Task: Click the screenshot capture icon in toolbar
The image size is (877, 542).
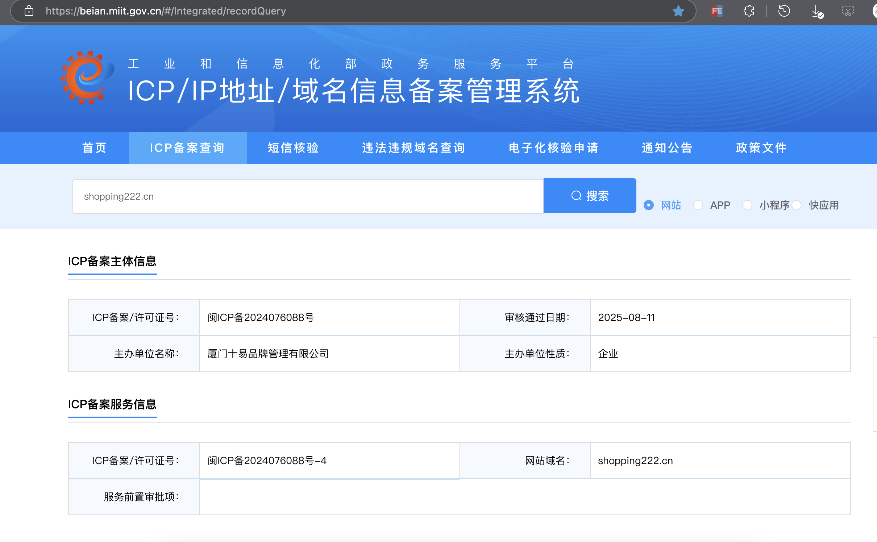Action: 848,11
